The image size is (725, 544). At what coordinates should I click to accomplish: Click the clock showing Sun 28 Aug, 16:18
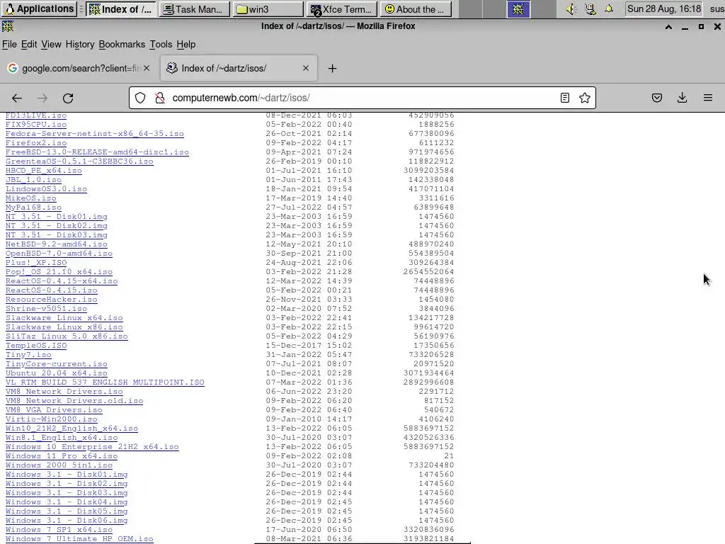[664, 8]
